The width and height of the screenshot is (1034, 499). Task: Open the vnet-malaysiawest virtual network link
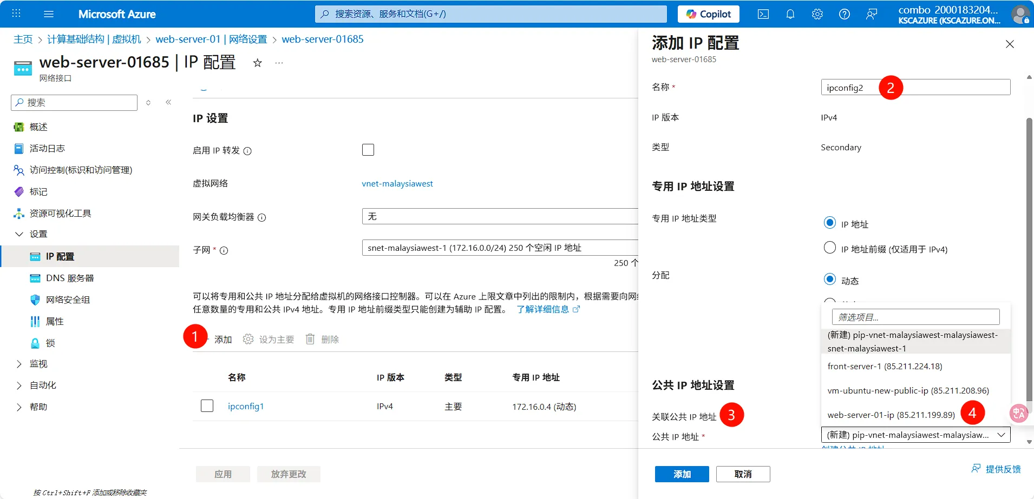(397, 183)
